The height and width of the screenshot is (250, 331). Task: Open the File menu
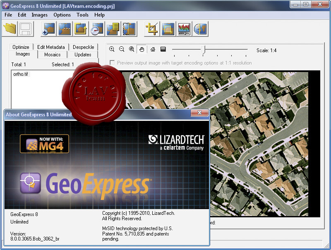[8, 15]
